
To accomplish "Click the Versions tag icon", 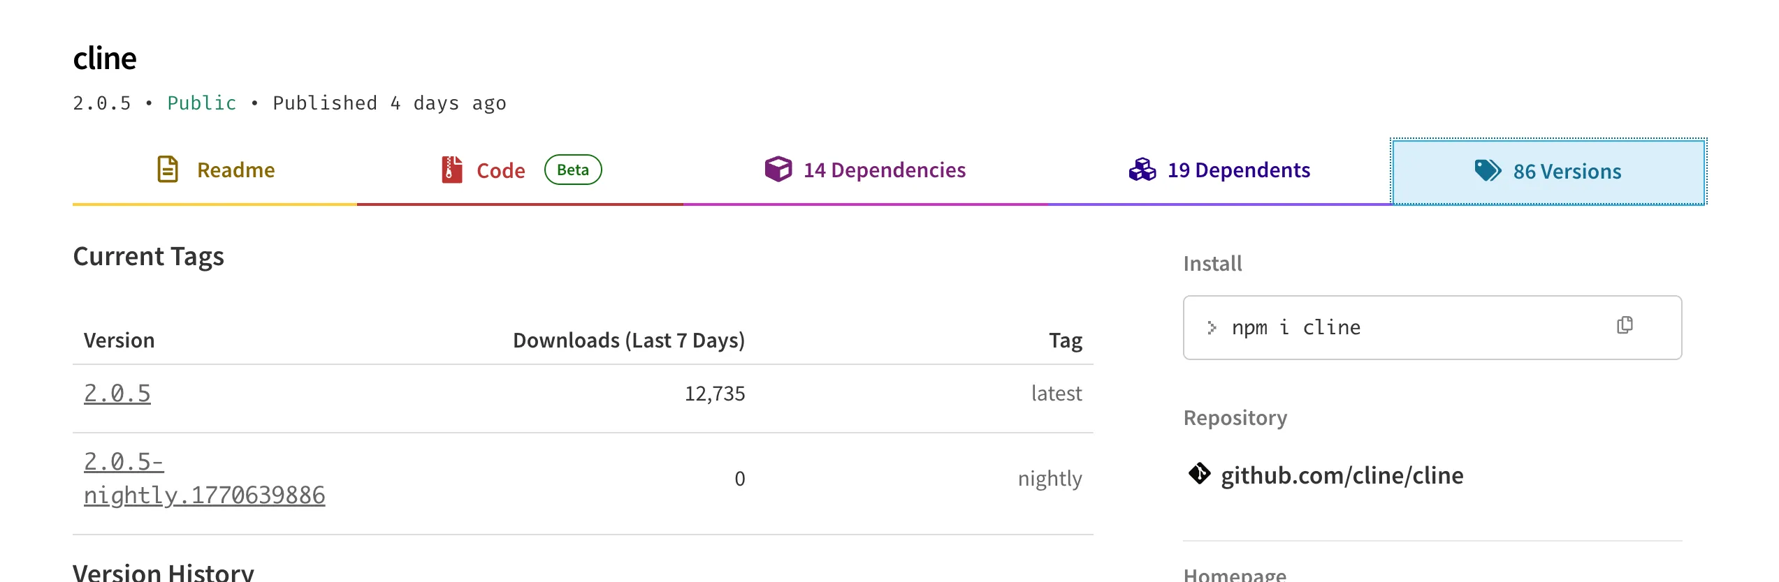I will (x=1488, y=171).
